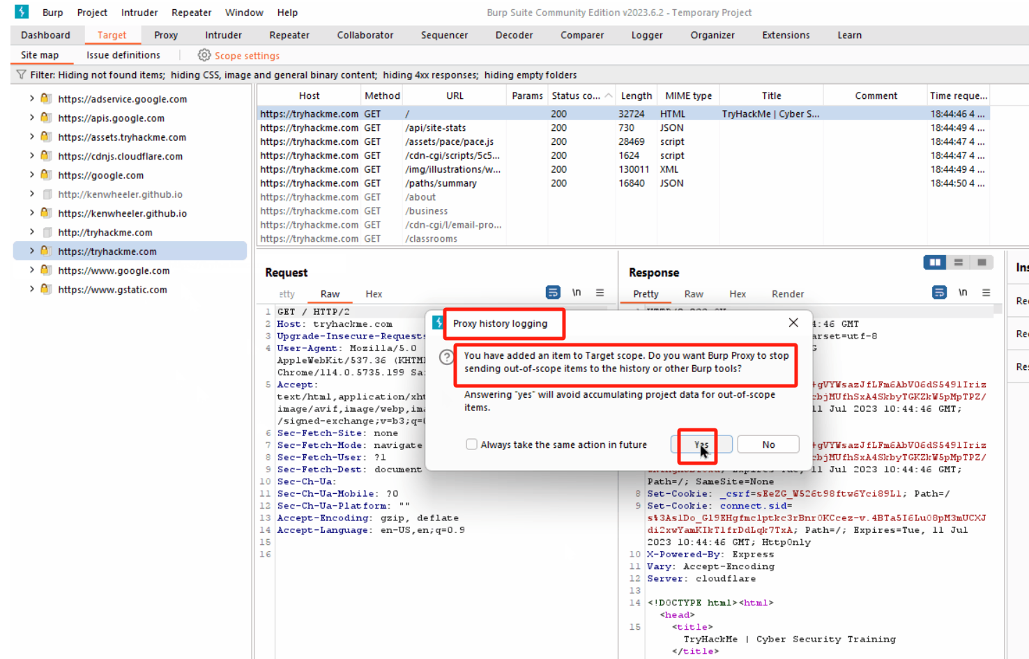Viewport: 1029px width, 659px height.
Task: Expand the https://adservice.google.com tree node
Action: click(x=31, y=99)
